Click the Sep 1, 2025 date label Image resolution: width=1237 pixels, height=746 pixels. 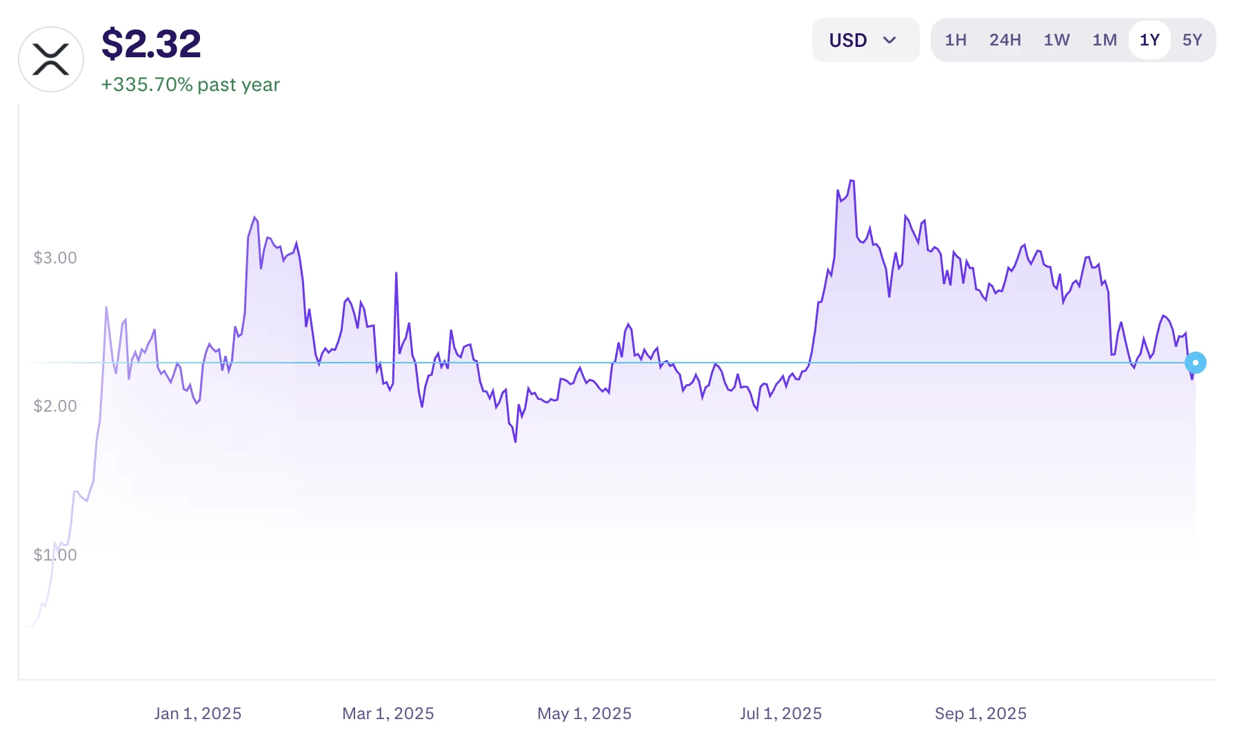980,714
